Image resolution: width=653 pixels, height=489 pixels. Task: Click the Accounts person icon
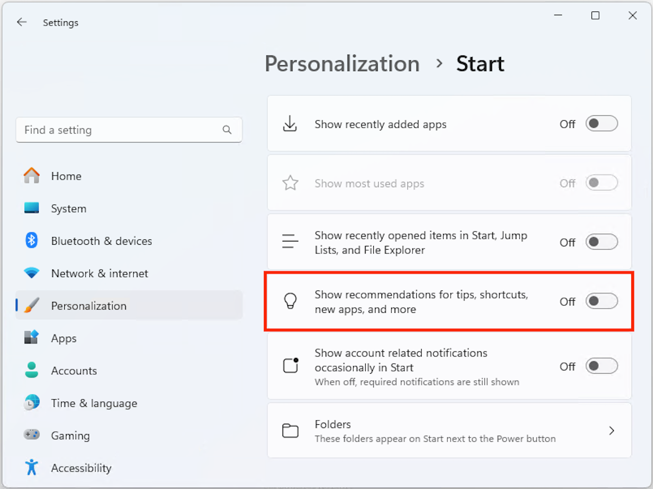pyautogui.click(x=32, y=370)
